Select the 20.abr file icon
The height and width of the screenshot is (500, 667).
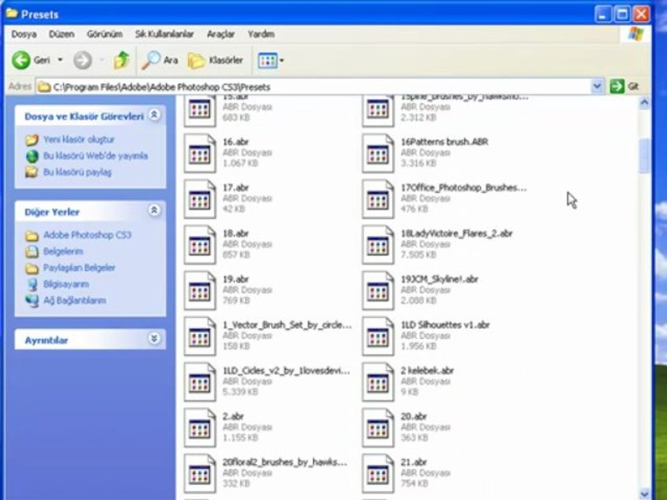click(x=378, y=428)
